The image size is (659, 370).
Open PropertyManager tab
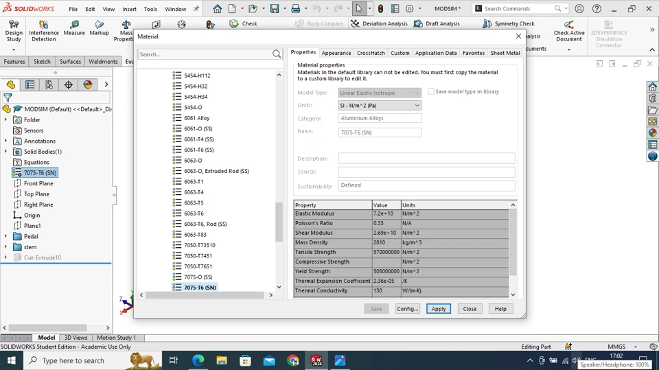pyautogui.click(x=30, y=84)
